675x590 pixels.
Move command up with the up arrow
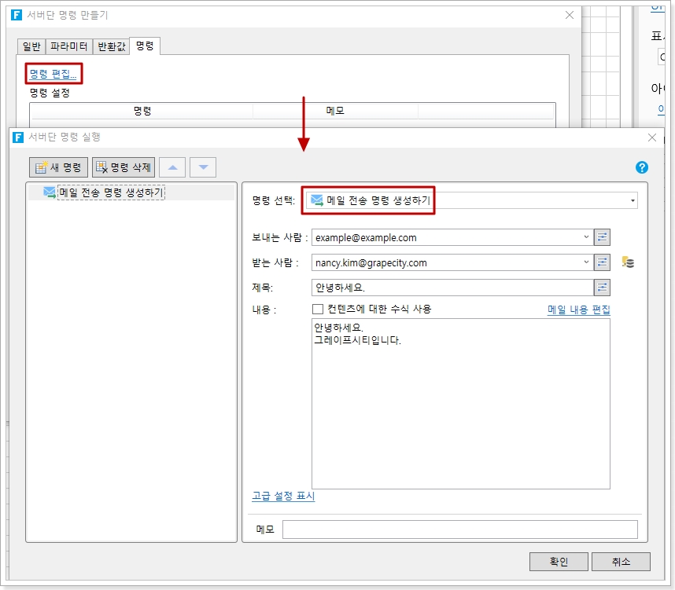[x=173, y=167]
